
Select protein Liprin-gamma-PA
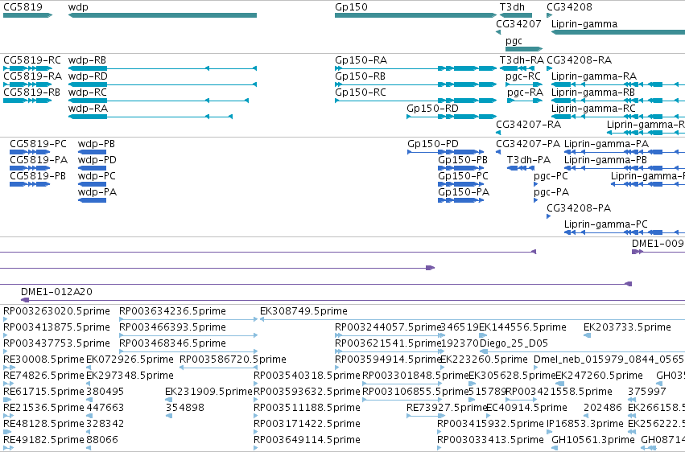[625, 152]
